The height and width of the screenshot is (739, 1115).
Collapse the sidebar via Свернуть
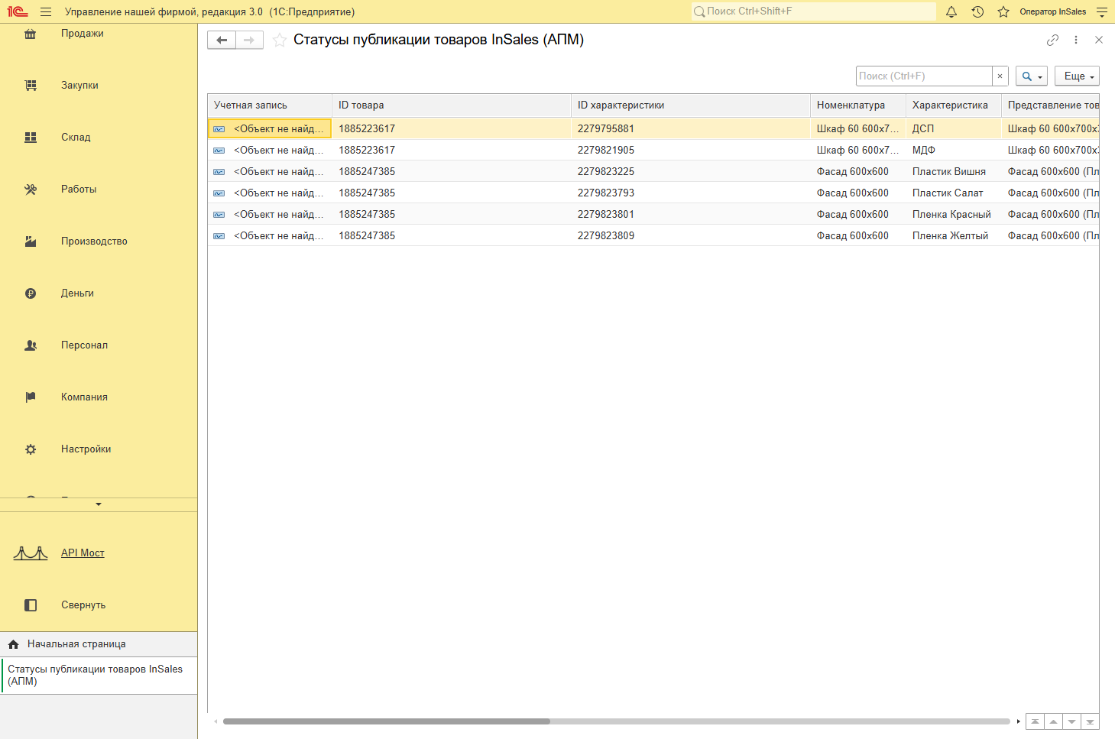(83, 605)
